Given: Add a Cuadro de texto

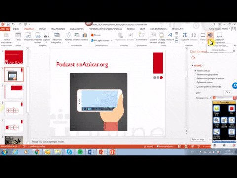Looking at the screenshot, I should 153,38.
